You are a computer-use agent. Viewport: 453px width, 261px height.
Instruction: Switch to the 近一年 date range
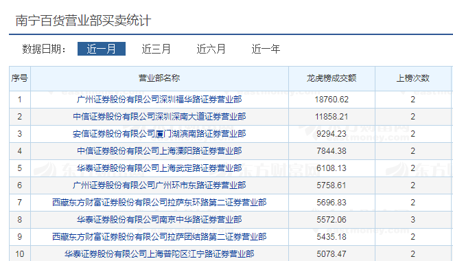[x=266, y=49]
